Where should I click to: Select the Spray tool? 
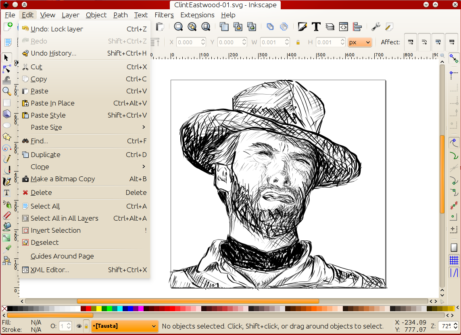pyautogui.click(x=6, y=204)
